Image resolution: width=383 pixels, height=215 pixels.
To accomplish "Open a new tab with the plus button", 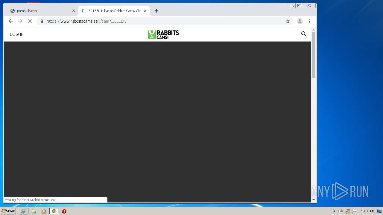I will click(156, 11).
